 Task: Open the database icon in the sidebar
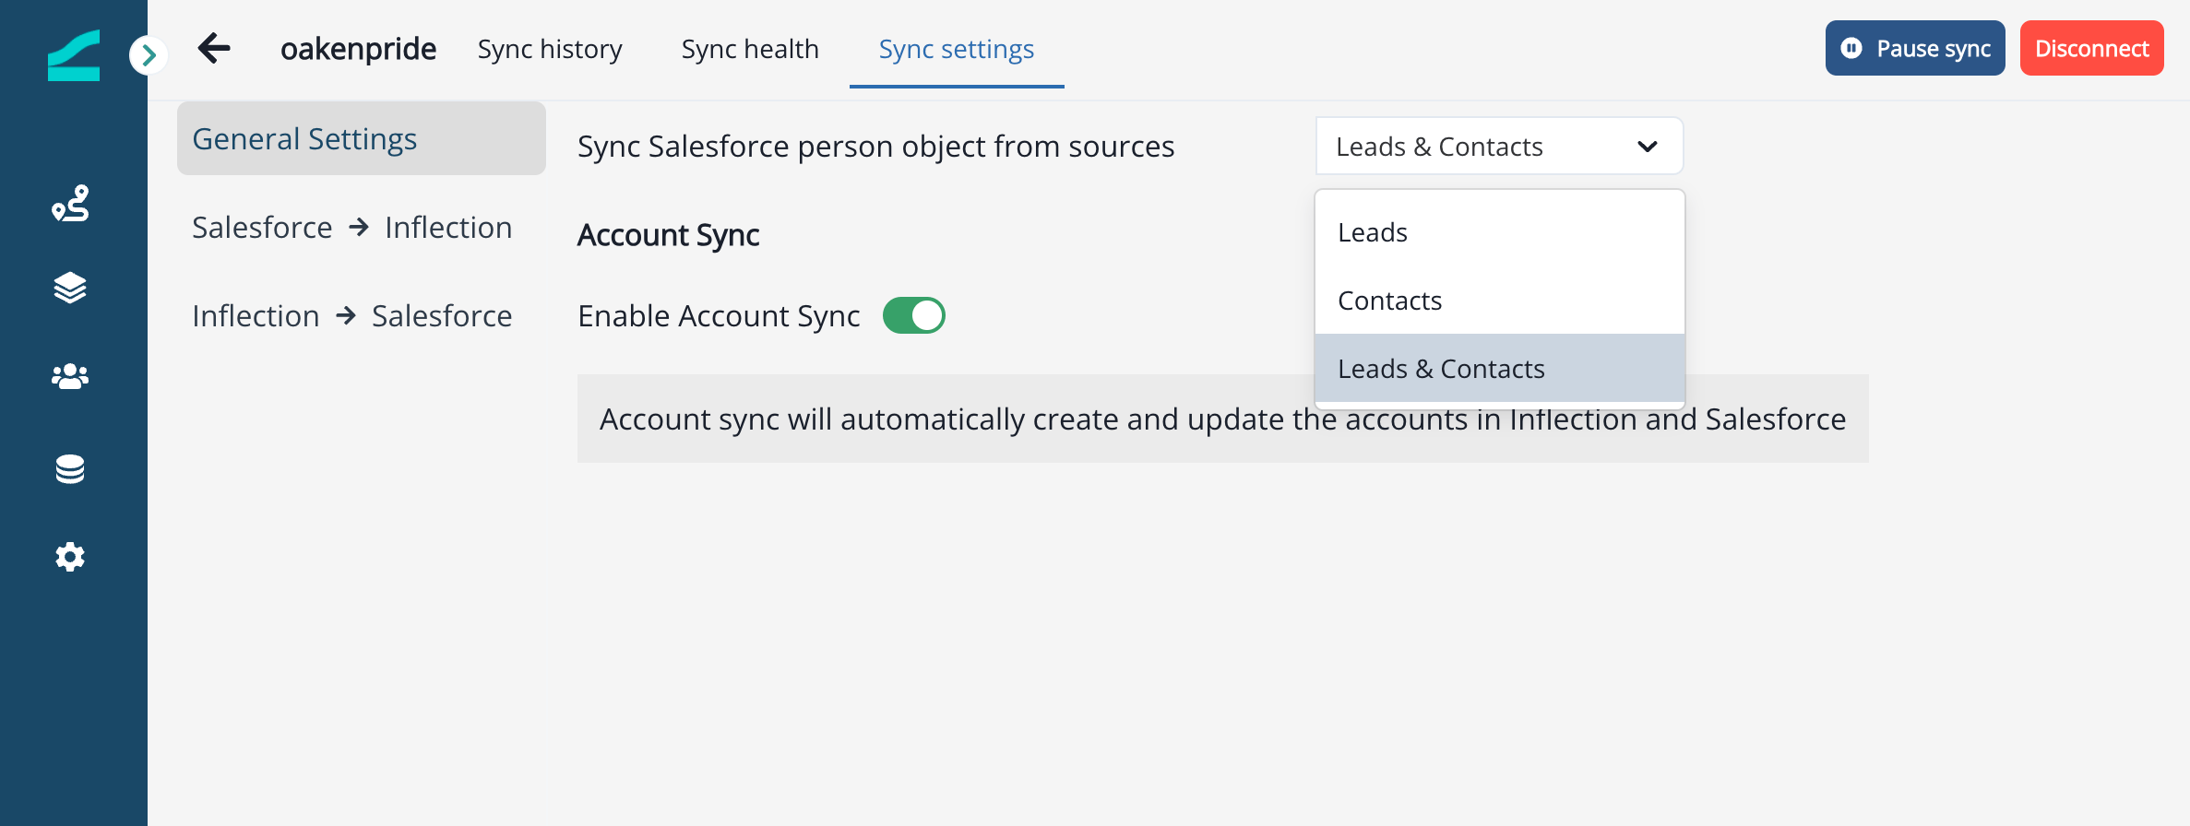tap(71, 468)
